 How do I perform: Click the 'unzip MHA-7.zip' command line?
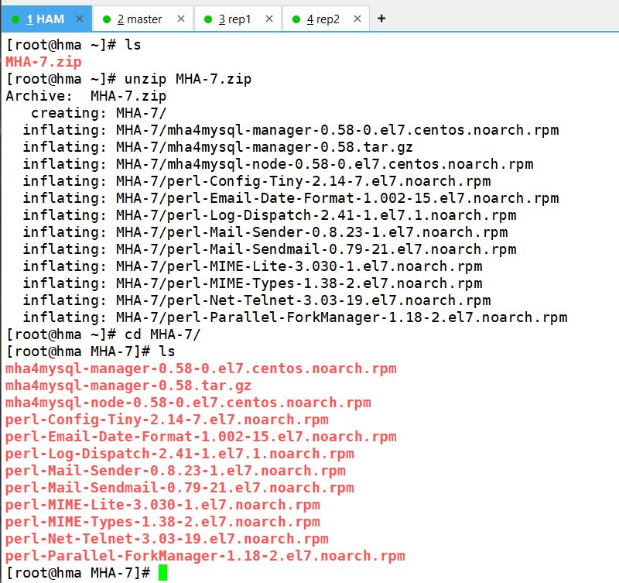pyautogui.click(x=128, y=79)
